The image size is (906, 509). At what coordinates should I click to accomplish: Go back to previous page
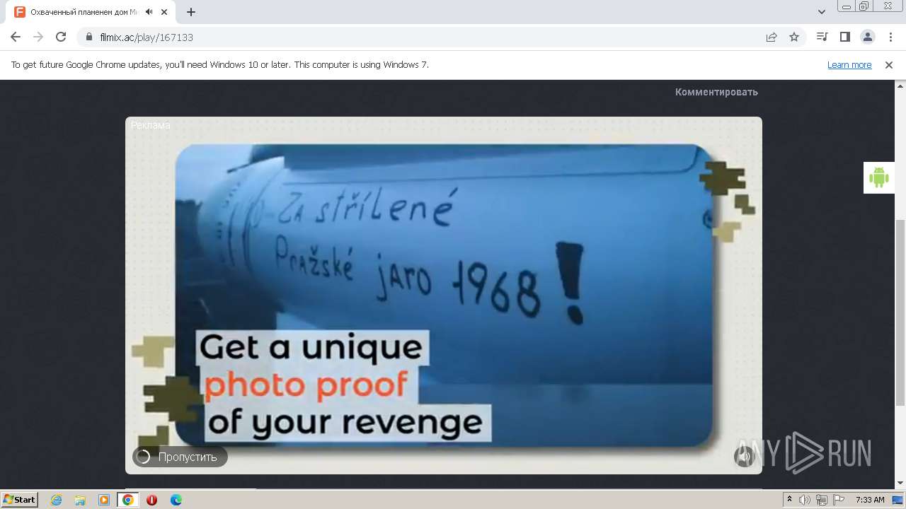point(16,37)
